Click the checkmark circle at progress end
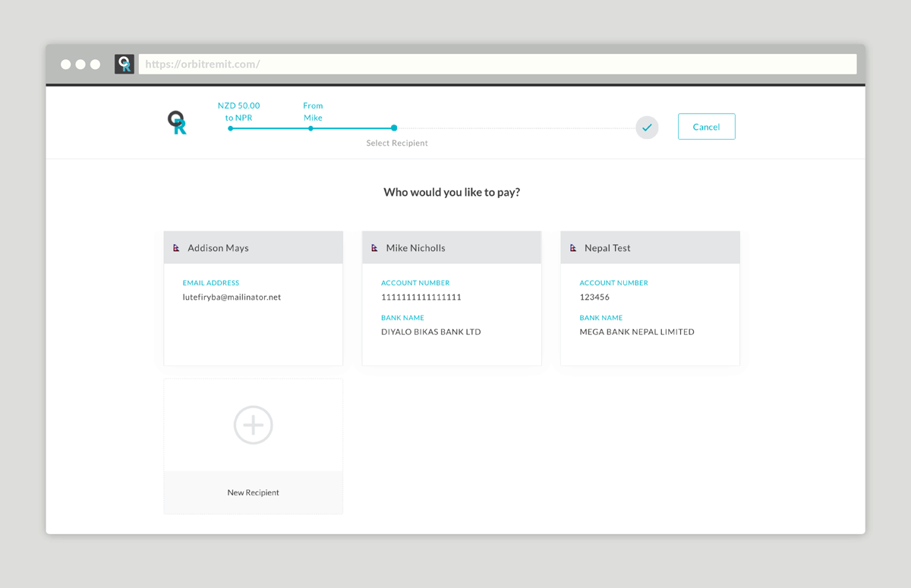 coord(647,127)
